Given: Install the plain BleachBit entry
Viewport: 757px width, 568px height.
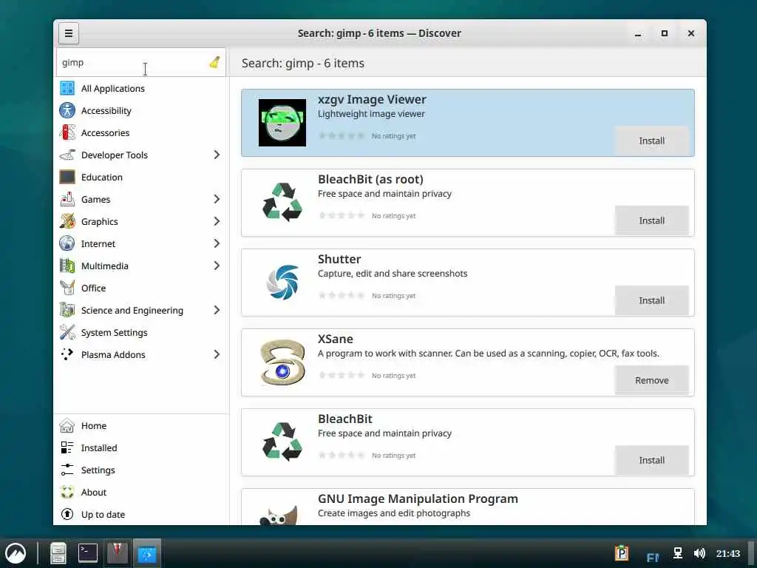Looking at the screenshot, I should 652,460.
